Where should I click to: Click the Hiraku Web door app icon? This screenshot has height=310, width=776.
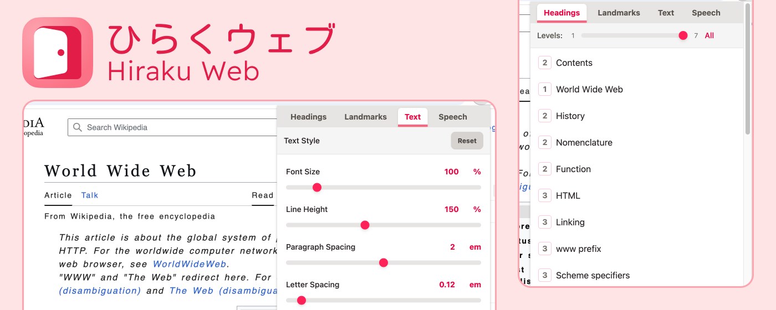pos(58,52)
